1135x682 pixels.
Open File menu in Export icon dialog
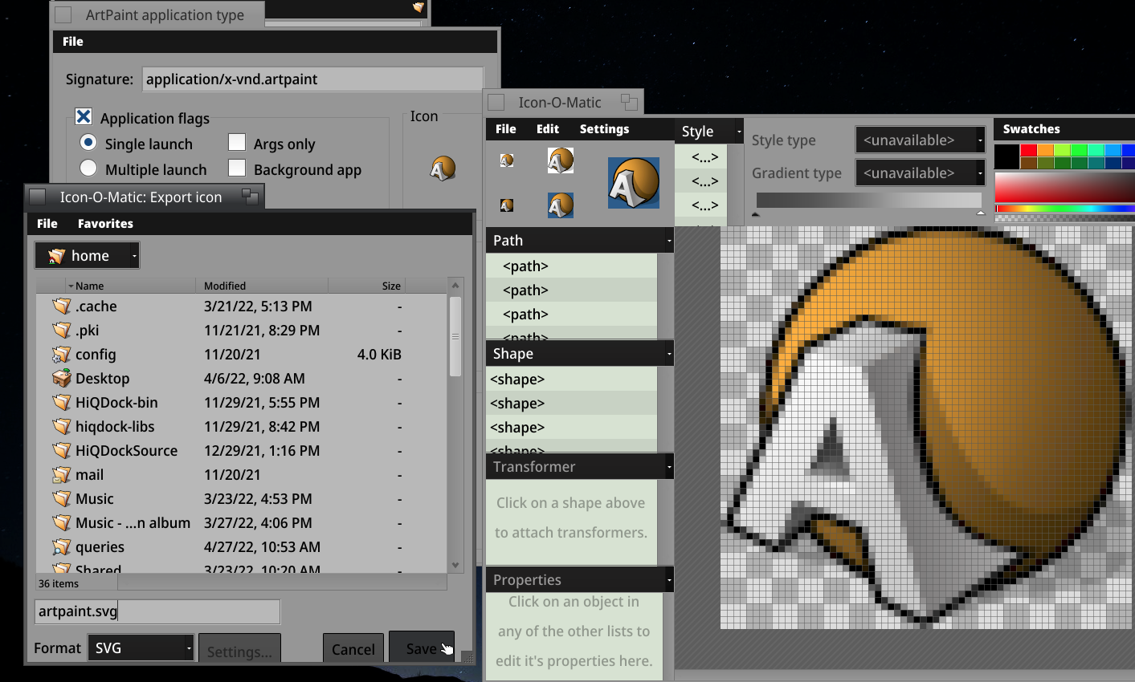[47, 224]
